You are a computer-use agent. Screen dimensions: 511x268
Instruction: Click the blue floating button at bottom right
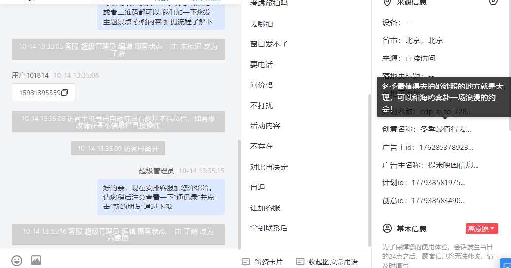pyautogui.click(x=506, y=264)
